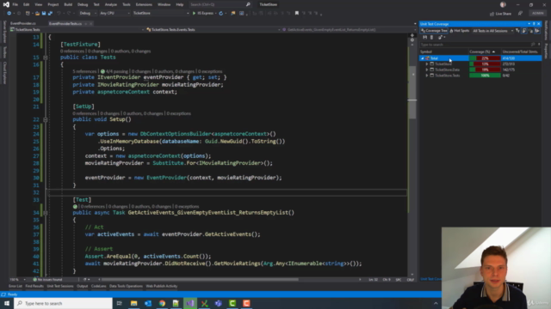Click the green passing test icon by GetActiveEvents test
The image size is (551, 309).
75,207
